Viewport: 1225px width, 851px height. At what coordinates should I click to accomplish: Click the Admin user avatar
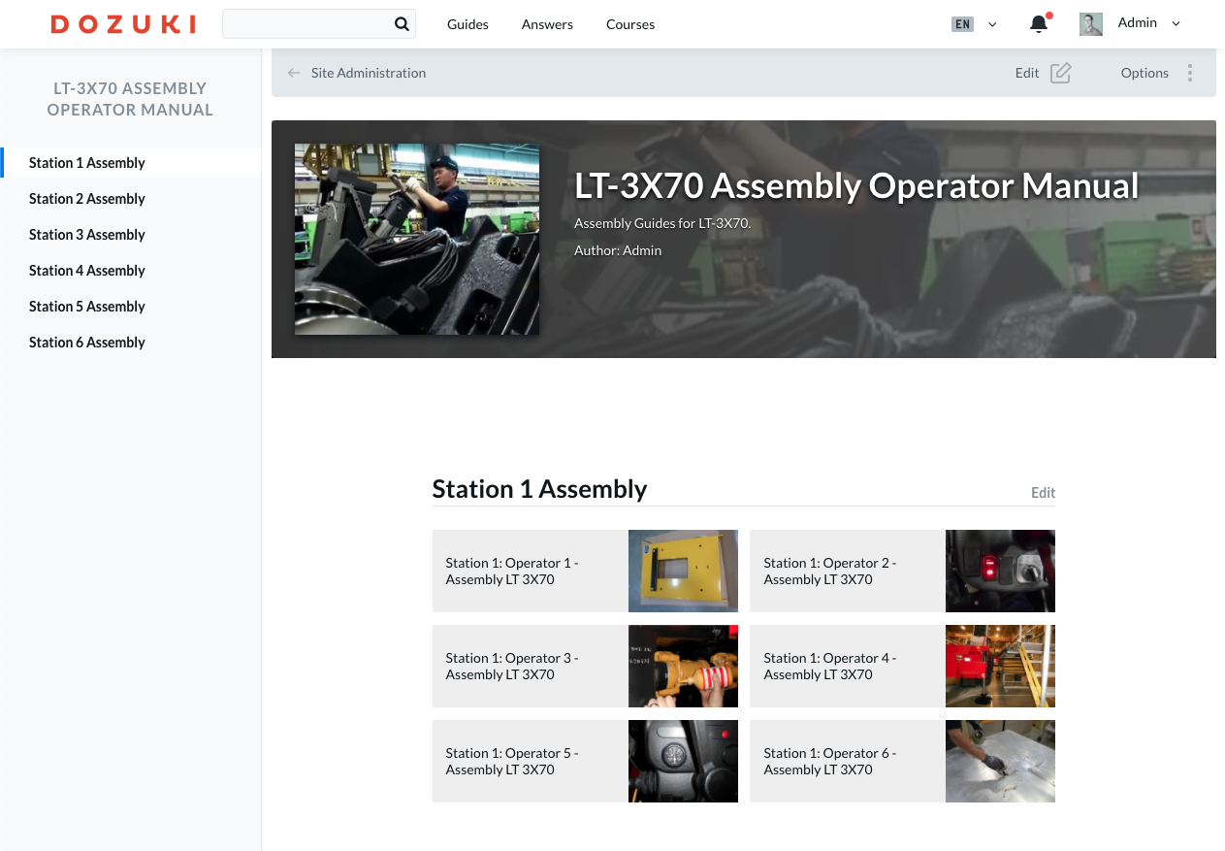[1091, 24]
